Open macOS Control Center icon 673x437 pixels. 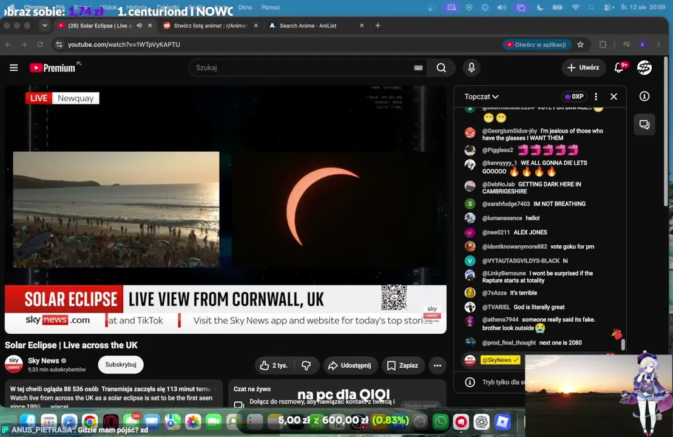point(609,7)
